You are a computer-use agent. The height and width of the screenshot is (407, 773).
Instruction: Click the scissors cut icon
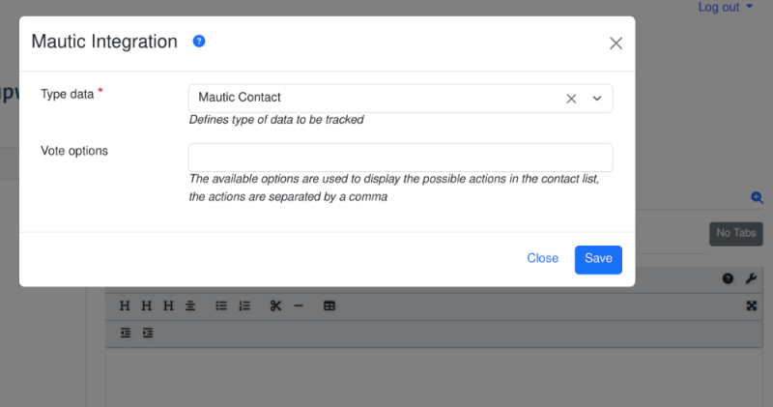tap(275, 305)
